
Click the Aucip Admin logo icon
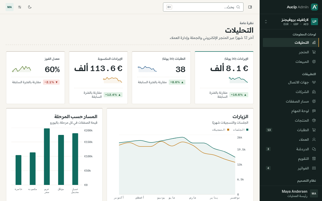click(x=314, y=7)
